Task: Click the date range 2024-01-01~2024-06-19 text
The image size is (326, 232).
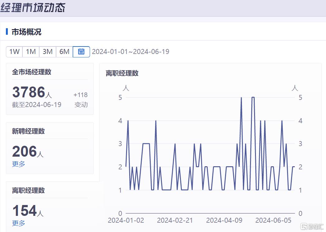Action: point(130,51)
